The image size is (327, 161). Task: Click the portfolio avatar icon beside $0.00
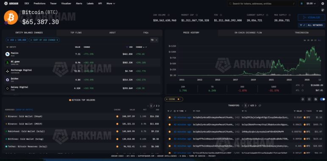[x=302, y=3]
